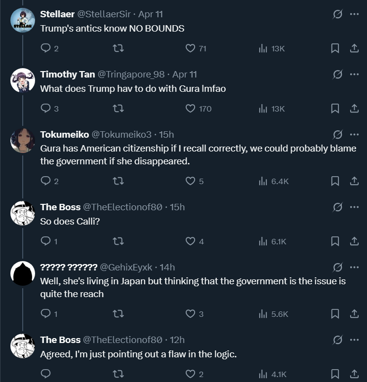Like The Boss's 'So does Calli?' tweet
The image size is (367, 382).
190,241
